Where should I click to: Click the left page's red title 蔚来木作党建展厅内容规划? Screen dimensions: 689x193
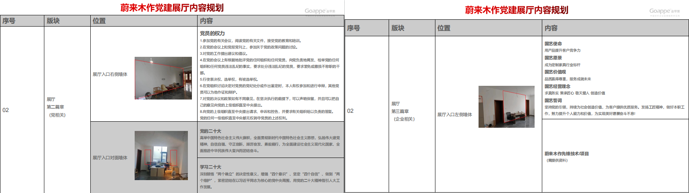coord(172,8)
